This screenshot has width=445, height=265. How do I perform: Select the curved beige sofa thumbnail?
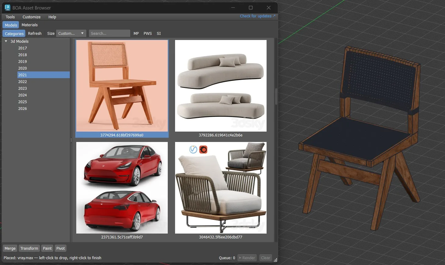tap(221, 86)
